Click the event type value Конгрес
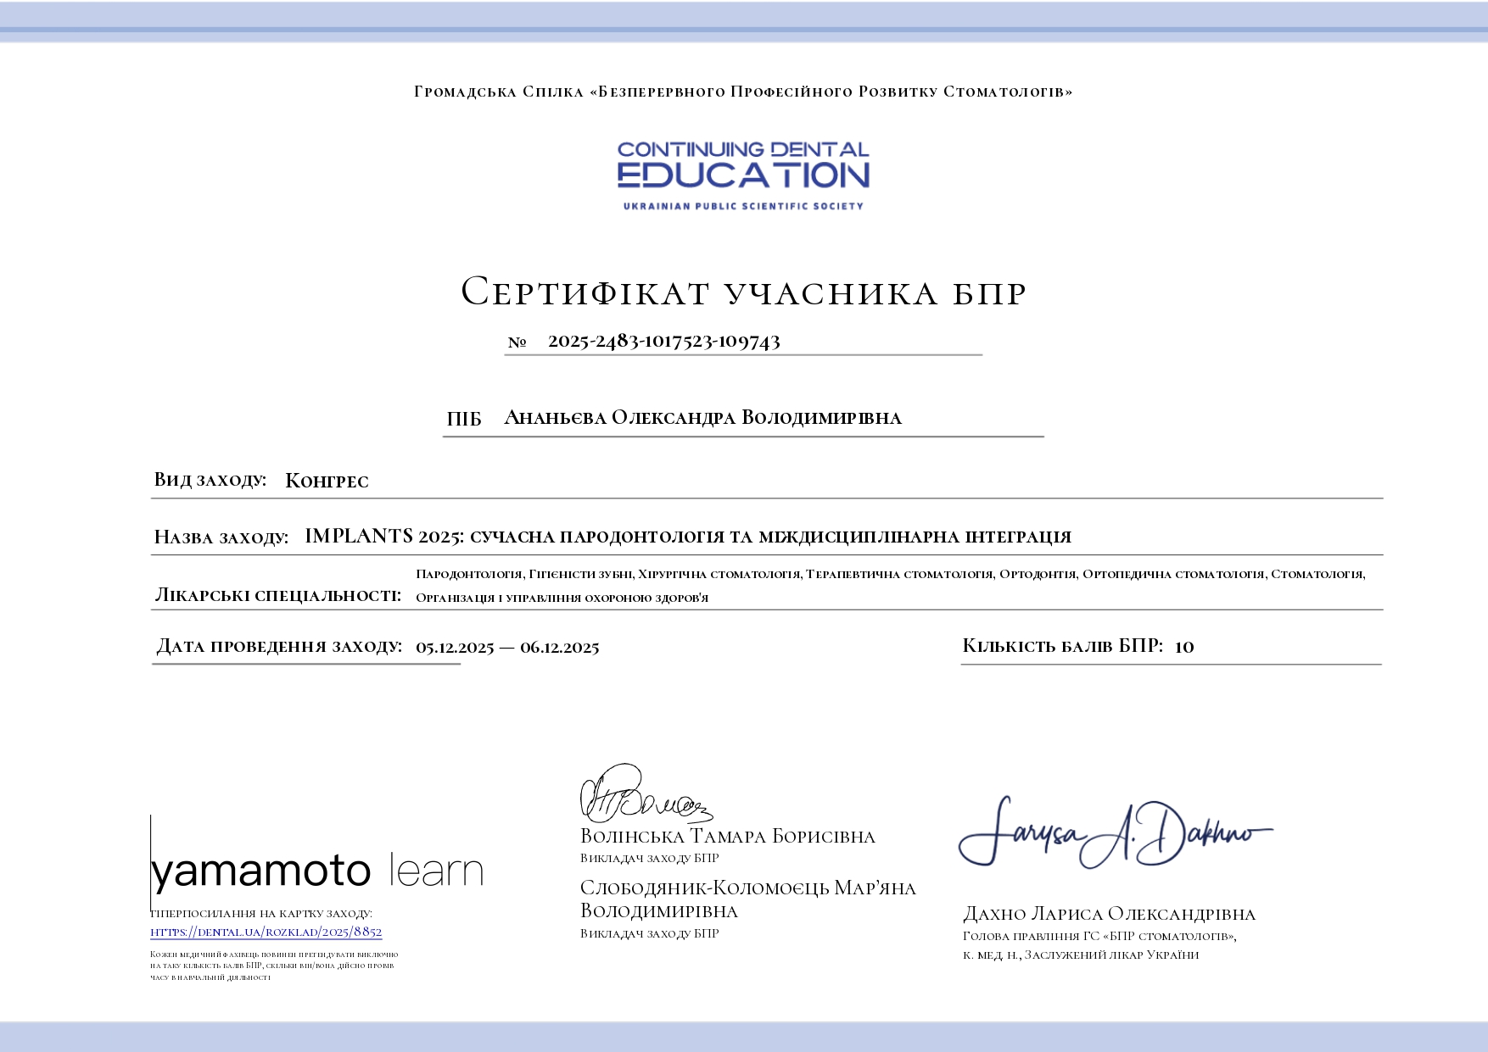1488x1052 pixels. point(327,481)
